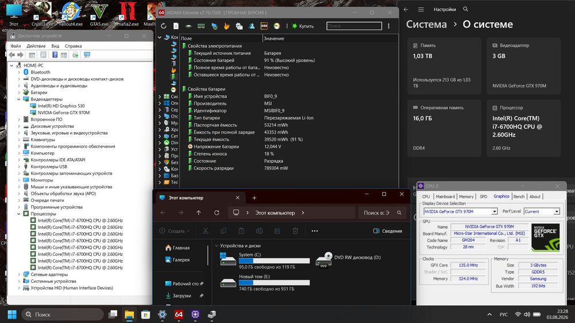This screenshot has height=323, width=575.
Task: Click the AIDA64 gauge benchmark icon
Action: pos(277,26)
